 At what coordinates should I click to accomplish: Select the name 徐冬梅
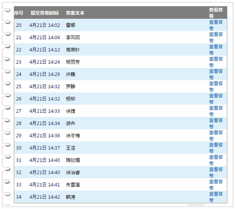(x=73, y=135)
